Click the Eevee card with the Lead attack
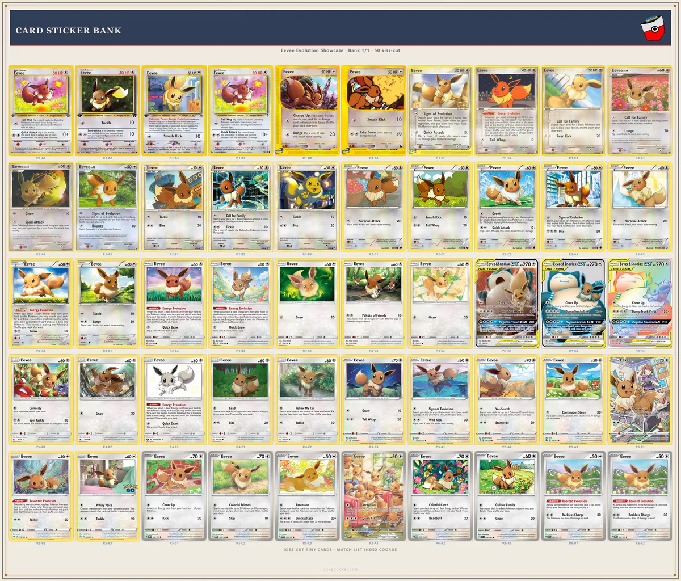The height and width of the screenshot is (581, 681). [x=241, y=400]
